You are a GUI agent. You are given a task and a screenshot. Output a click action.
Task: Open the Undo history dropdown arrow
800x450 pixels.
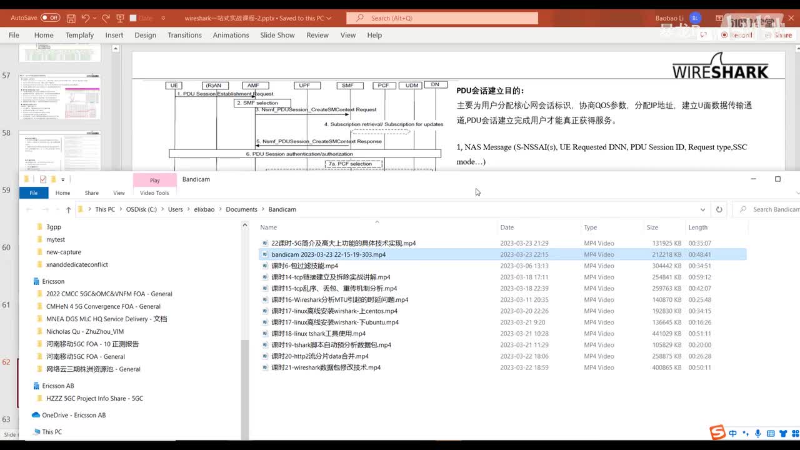click(x=94, y=18)
